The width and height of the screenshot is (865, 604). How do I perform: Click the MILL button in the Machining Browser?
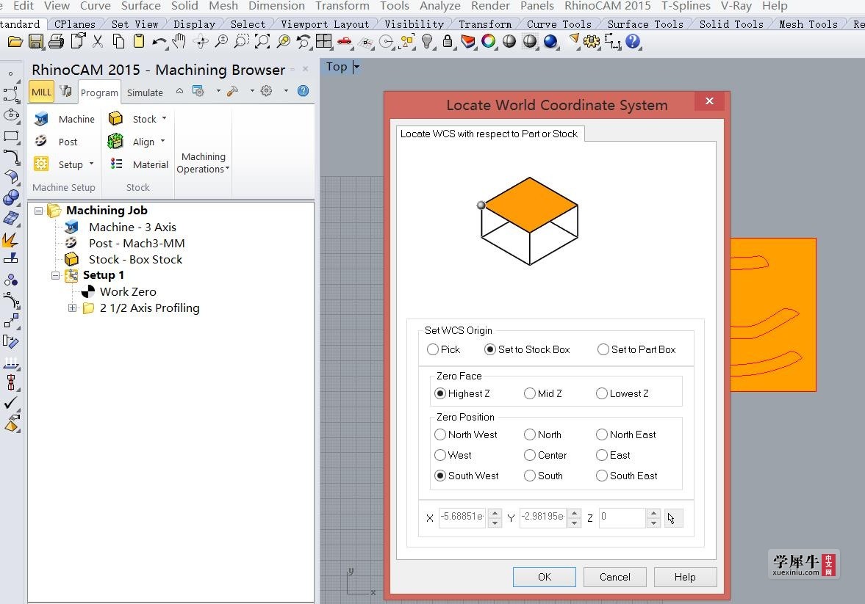click(41, 92)
